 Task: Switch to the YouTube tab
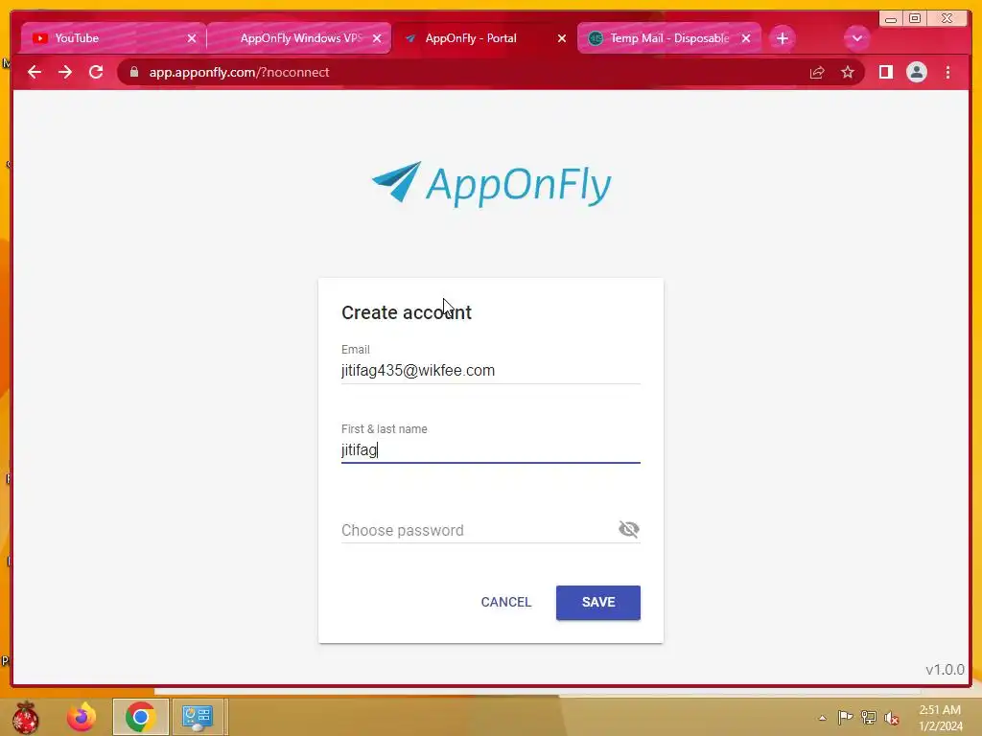(x=111, y=38)
